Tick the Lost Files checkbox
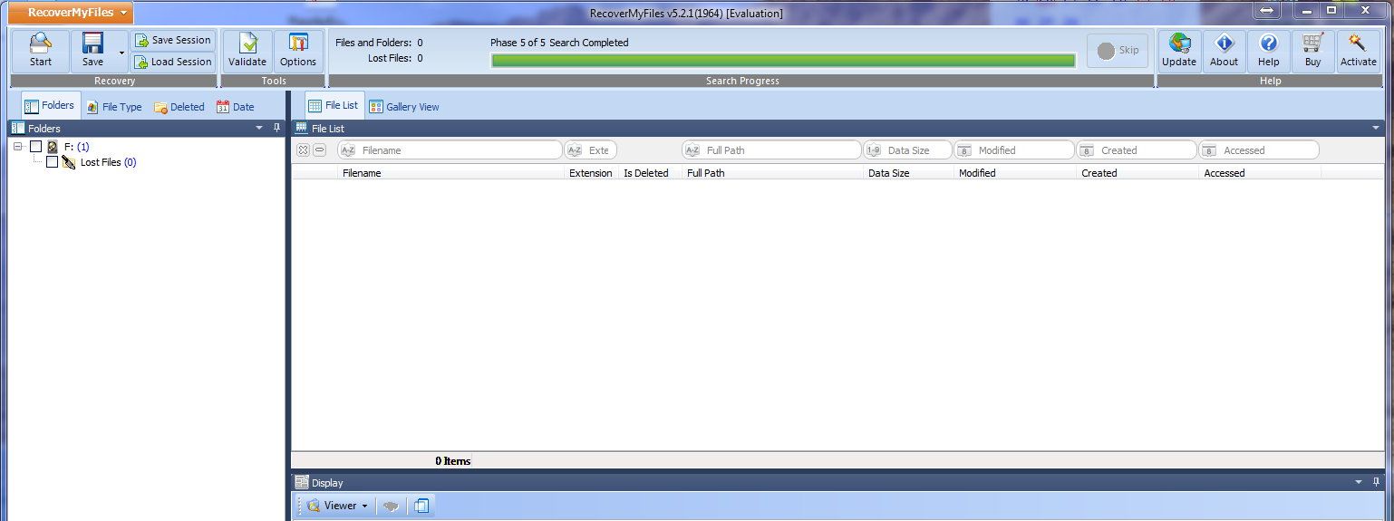Viewport: 1394px width, 521px height. [x=52, y=162]
